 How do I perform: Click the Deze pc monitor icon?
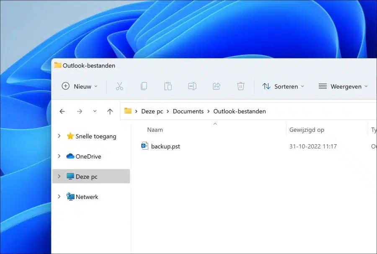point(70,176)
